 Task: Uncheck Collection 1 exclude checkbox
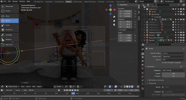[173, 9]
